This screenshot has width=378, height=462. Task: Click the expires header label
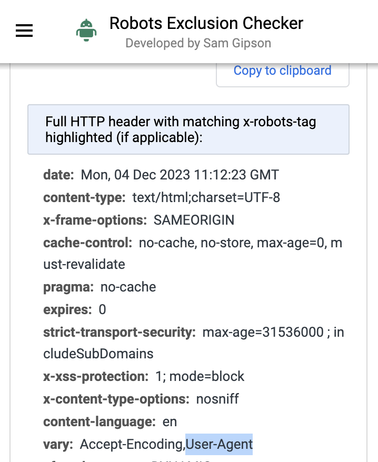[67, 310]
